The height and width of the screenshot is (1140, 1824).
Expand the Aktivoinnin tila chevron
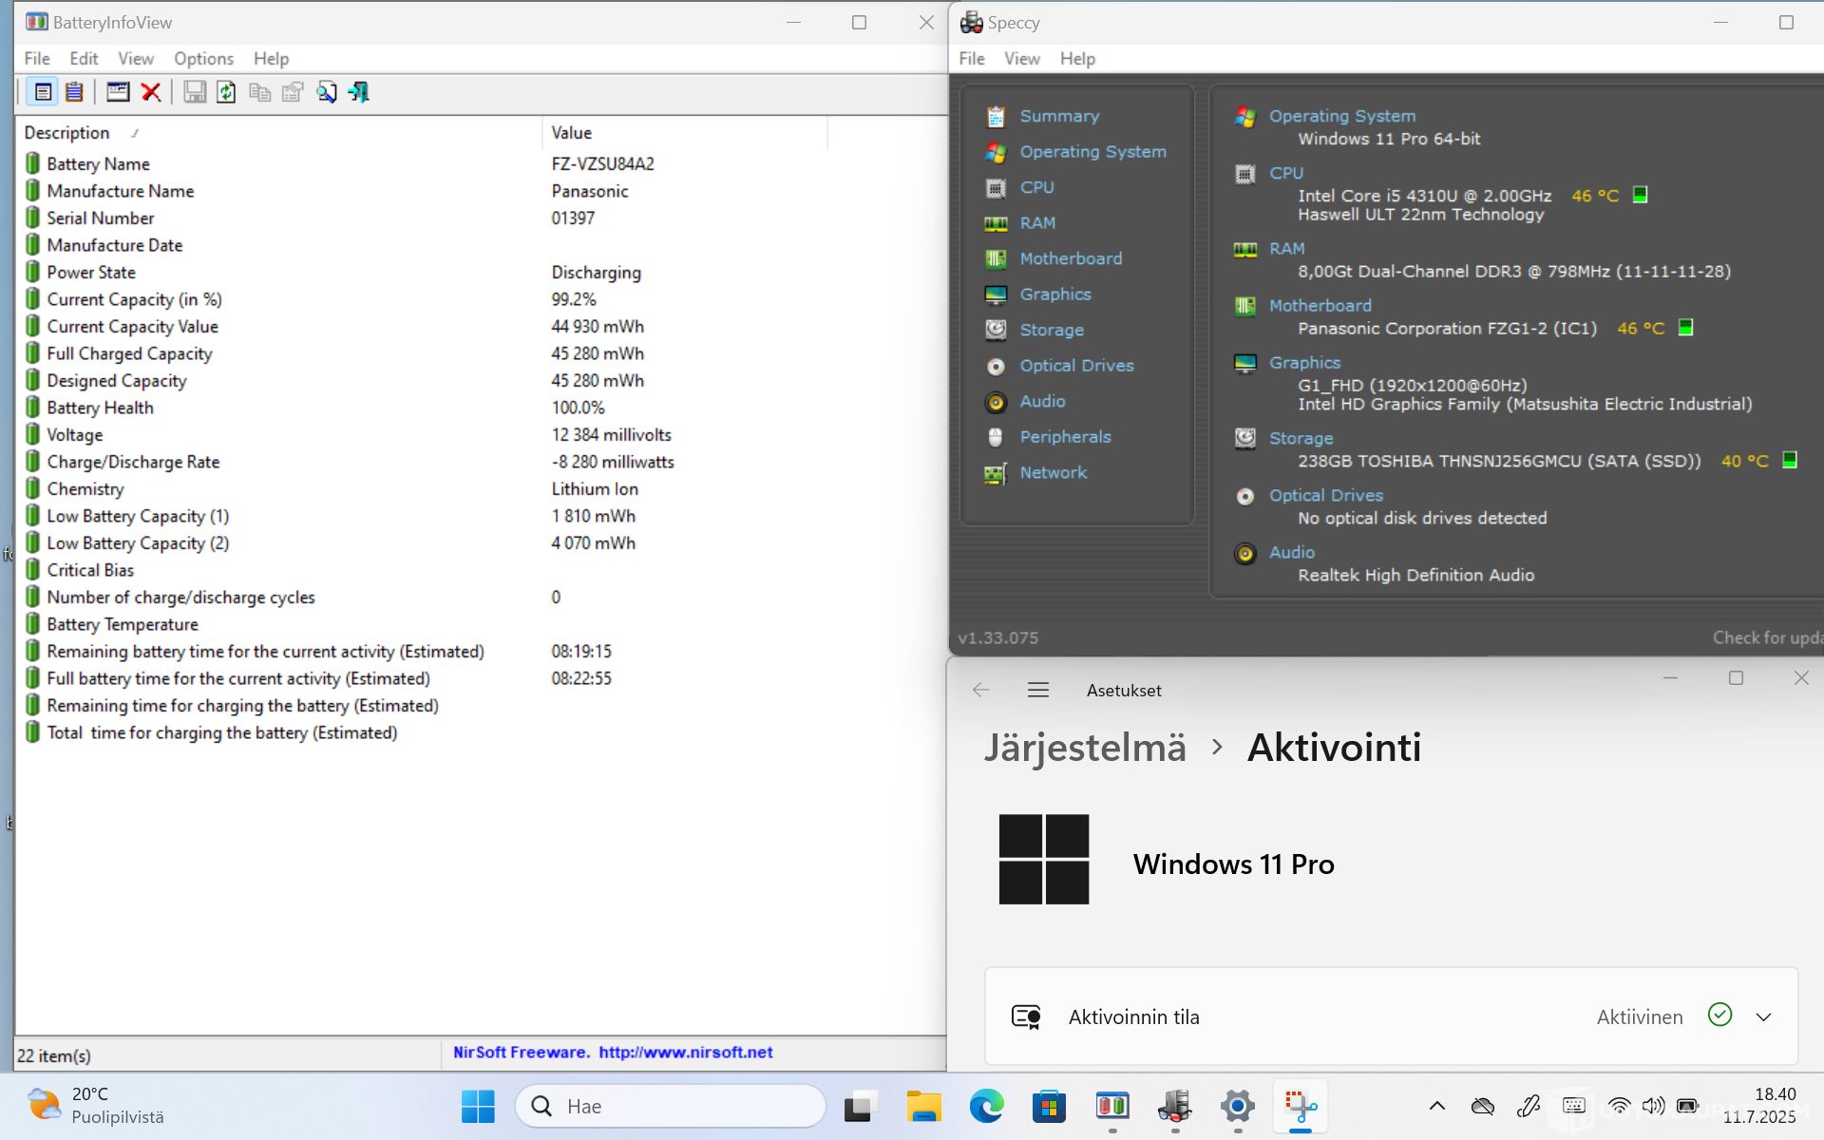tap(1764, 1016)
